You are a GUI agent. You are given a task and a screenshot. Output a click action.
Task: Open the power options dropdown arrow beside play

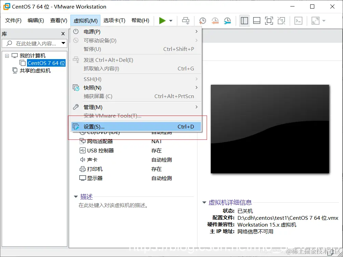(x=171, y=21)
